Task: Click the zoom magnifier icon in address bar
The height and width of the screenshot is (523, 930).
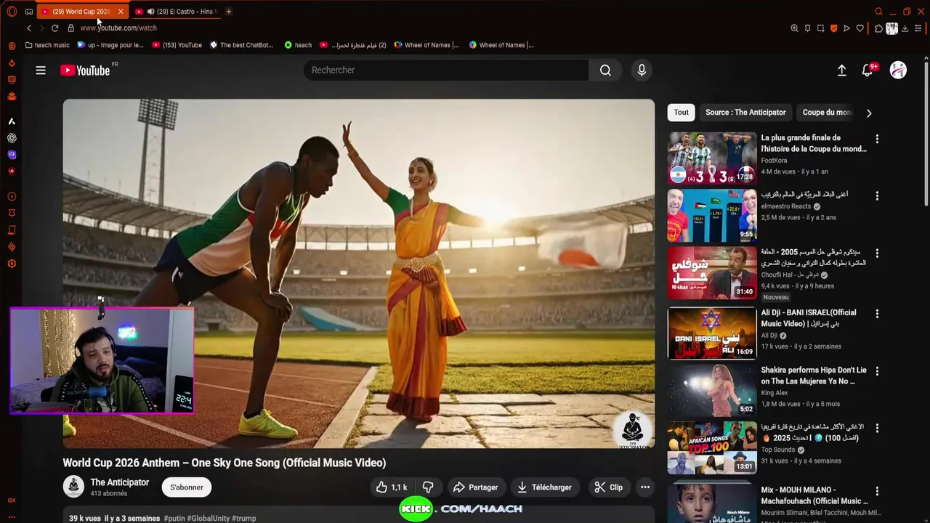Action: pos(794,28)
